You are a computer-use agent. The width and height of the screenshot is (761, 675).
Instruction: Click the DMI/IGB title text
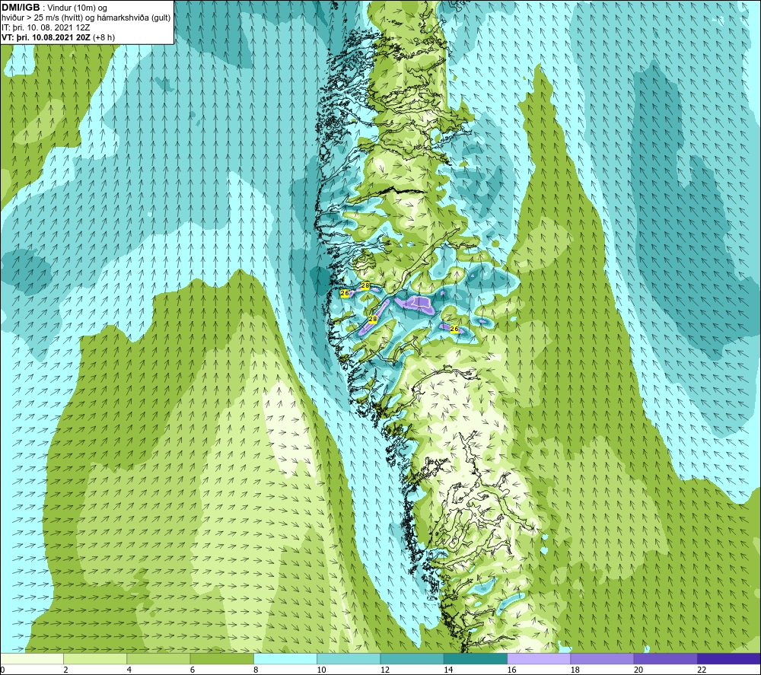point(21,8)
